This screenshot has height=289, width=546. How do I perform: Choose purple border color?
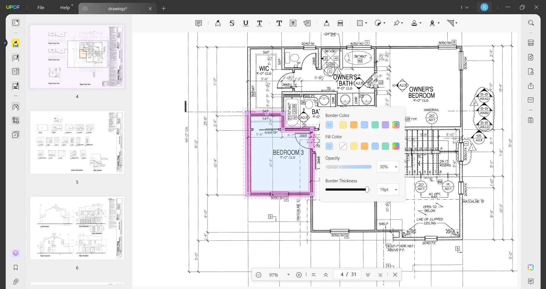385,125
